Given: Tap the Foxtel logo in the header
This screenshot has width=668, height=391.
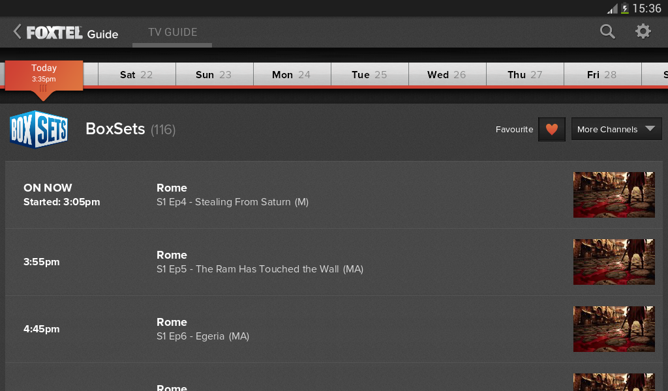Looking at the screenshot, I should click(x=57, y=31).
